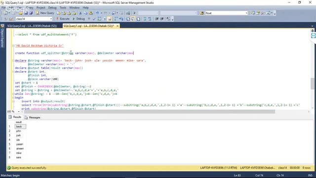Click the Execute button
Image resolution: width=316 pixels, height=178 pixels.
point(63,19)
